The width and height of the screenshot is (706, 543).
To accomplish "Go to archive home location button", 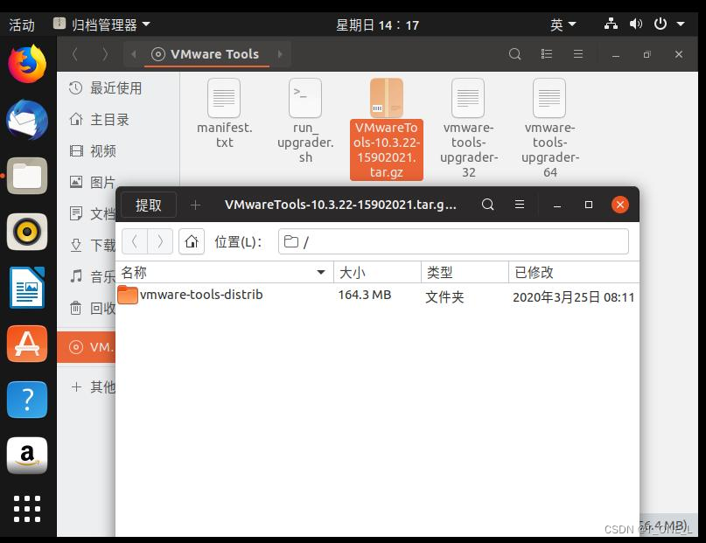I will pos(192,241).
